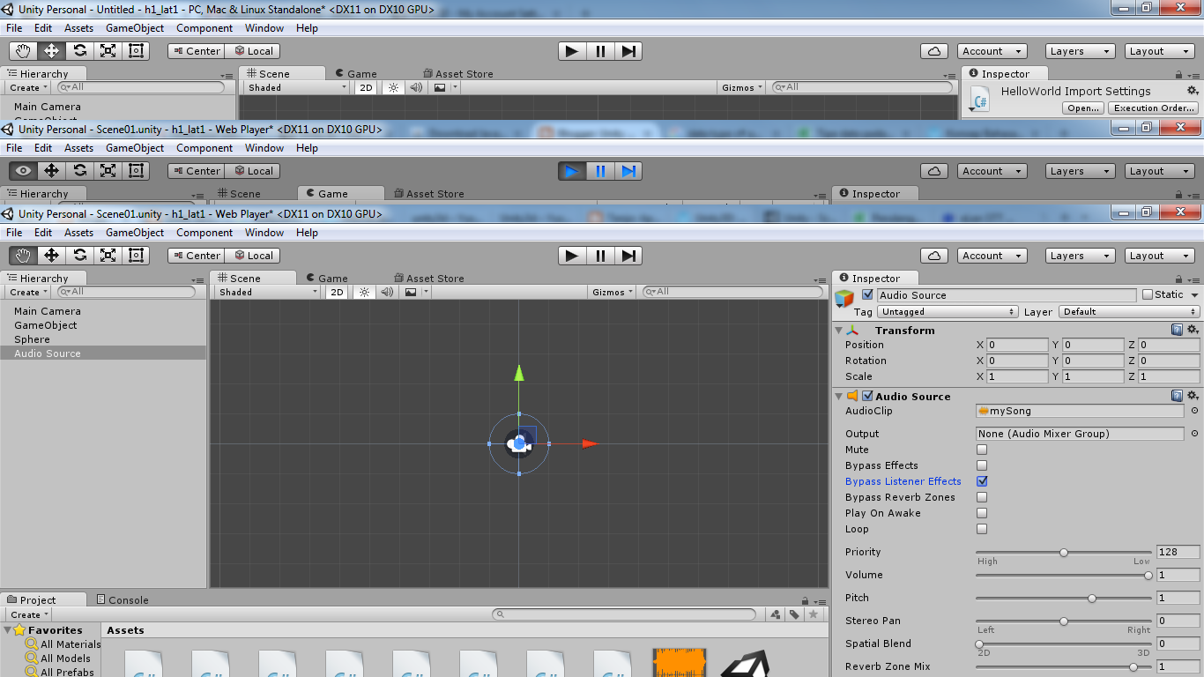The image size is (1204, 677).
Task: Collapse the Favorites tree in the Project panel
Action: (8, 629)
